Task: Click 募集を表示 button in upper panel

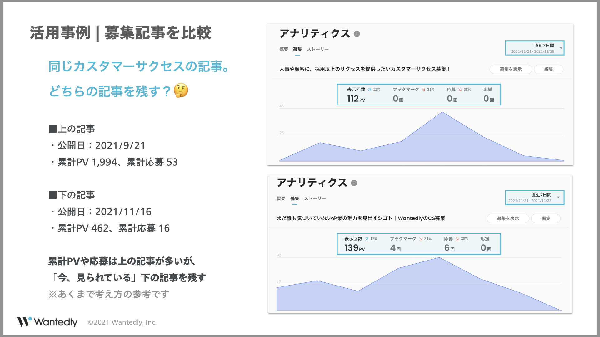Action: 511,69
